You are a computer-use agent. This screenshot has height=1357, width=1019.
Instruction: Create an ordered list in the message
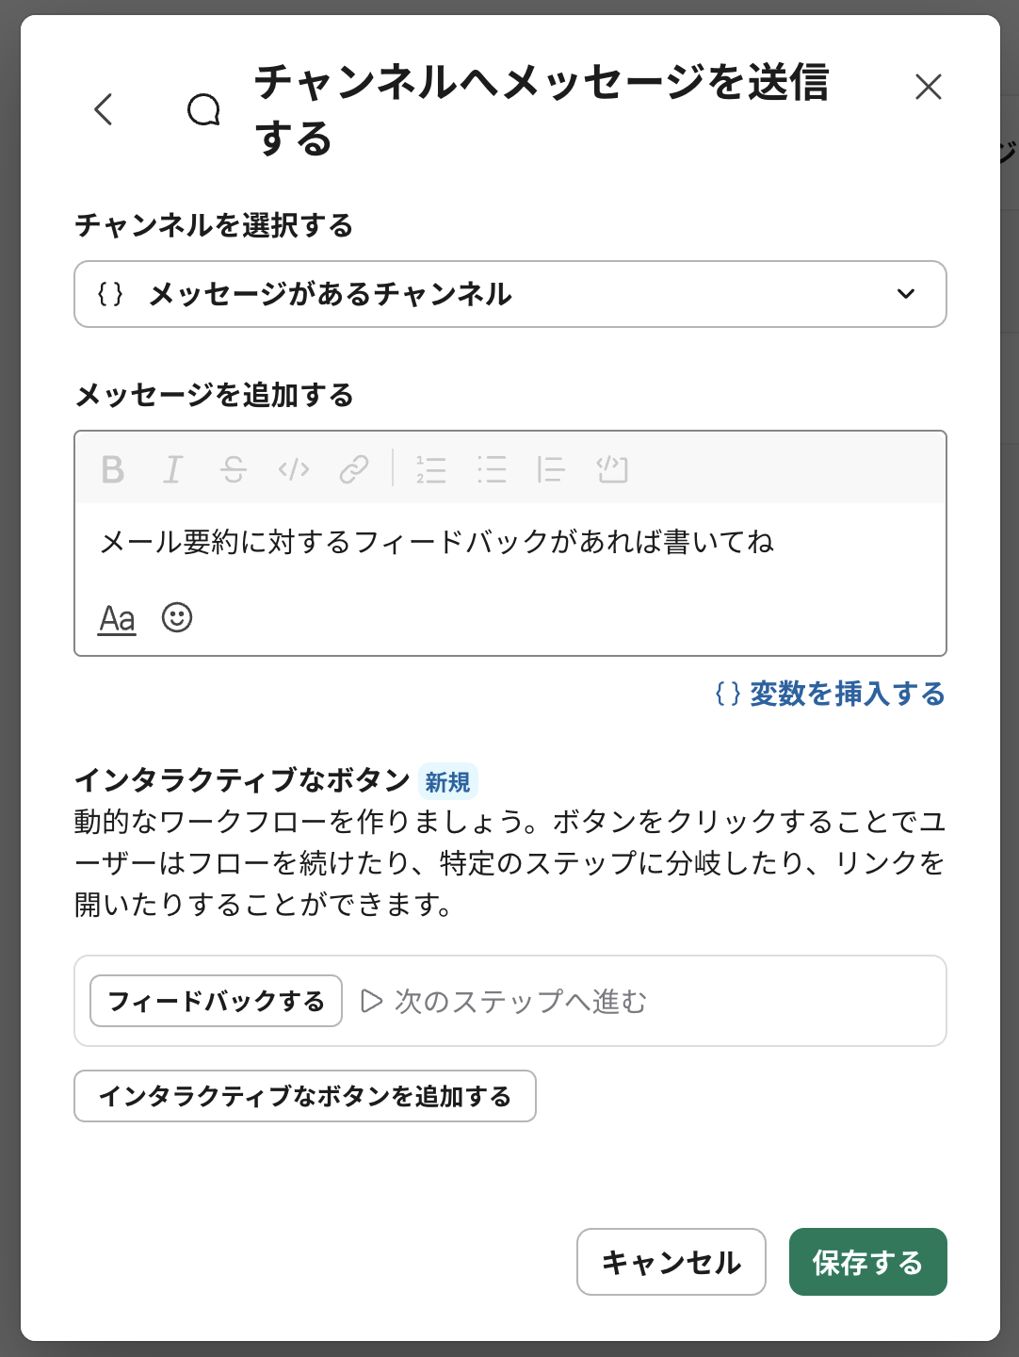[431, 469]
